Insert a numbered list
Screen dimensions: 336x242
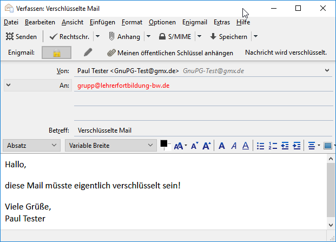pos(273,146)
